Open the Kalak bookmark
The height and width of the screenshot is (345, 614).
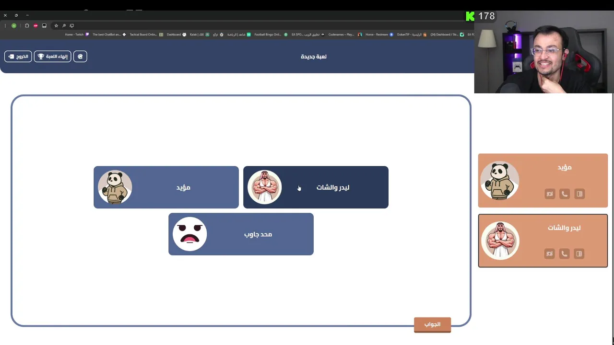point(200,34)
